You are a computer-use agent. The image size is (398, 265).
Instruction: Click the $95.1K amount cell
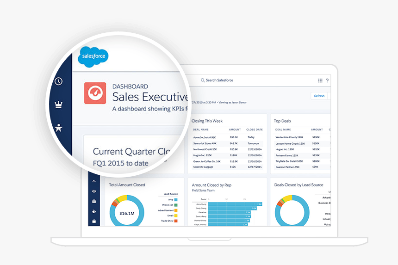(x=234, y=137)
